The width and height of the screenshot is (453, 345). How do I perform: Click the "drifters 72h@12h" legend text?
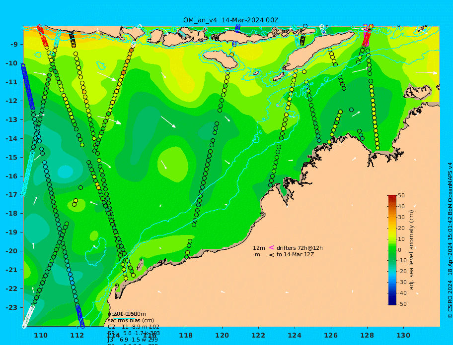tap(300, 248)
